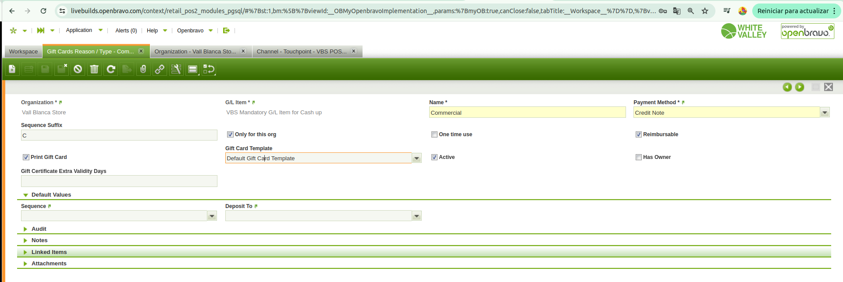Close the Gift Cards Reason tab

(141, 51)
